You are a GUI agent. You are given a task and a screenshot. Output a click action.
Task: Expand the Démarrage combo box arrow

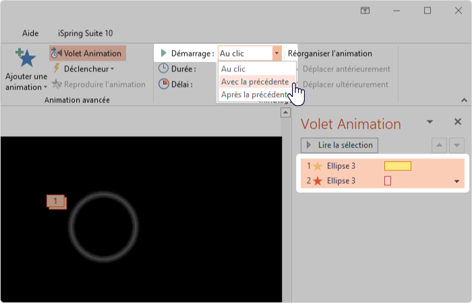[276, 53]
